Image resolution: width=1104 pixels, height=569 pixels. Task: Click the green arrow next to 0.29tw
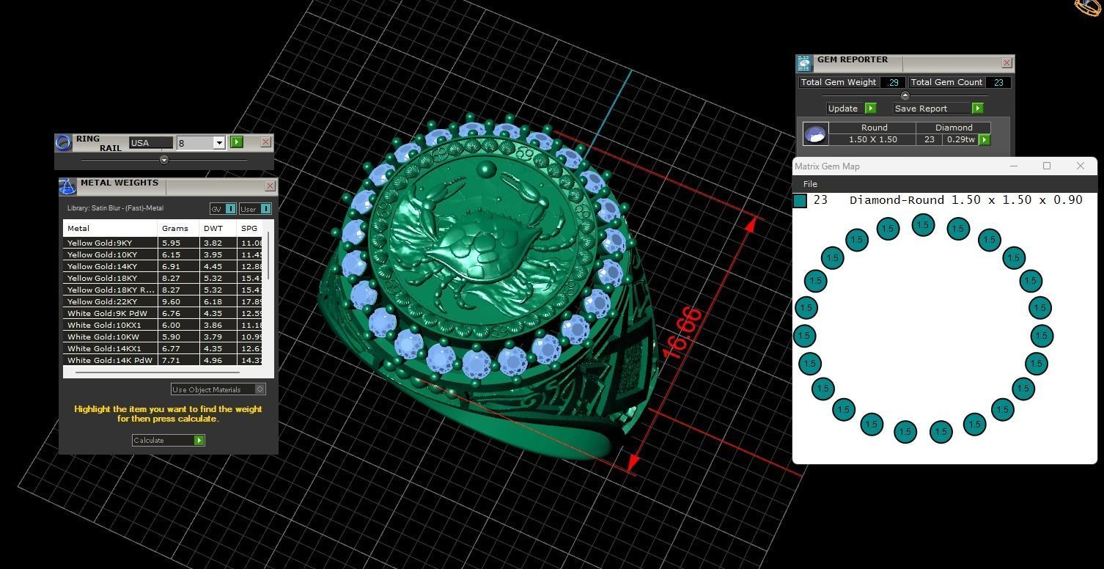(x=985, y=139)
